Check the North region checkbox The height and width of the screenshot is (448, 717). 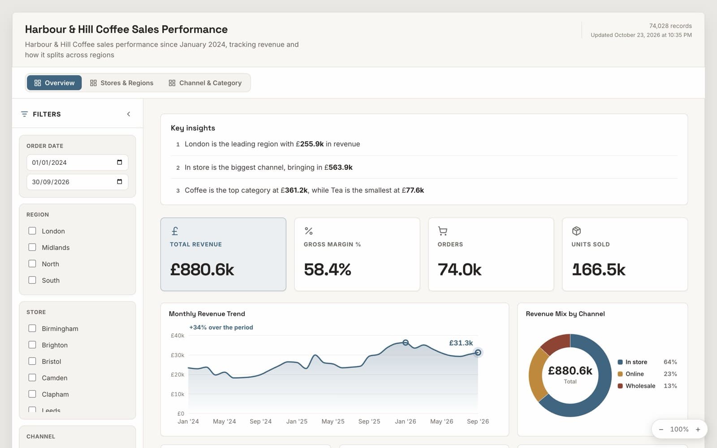(x=32, y=264)
